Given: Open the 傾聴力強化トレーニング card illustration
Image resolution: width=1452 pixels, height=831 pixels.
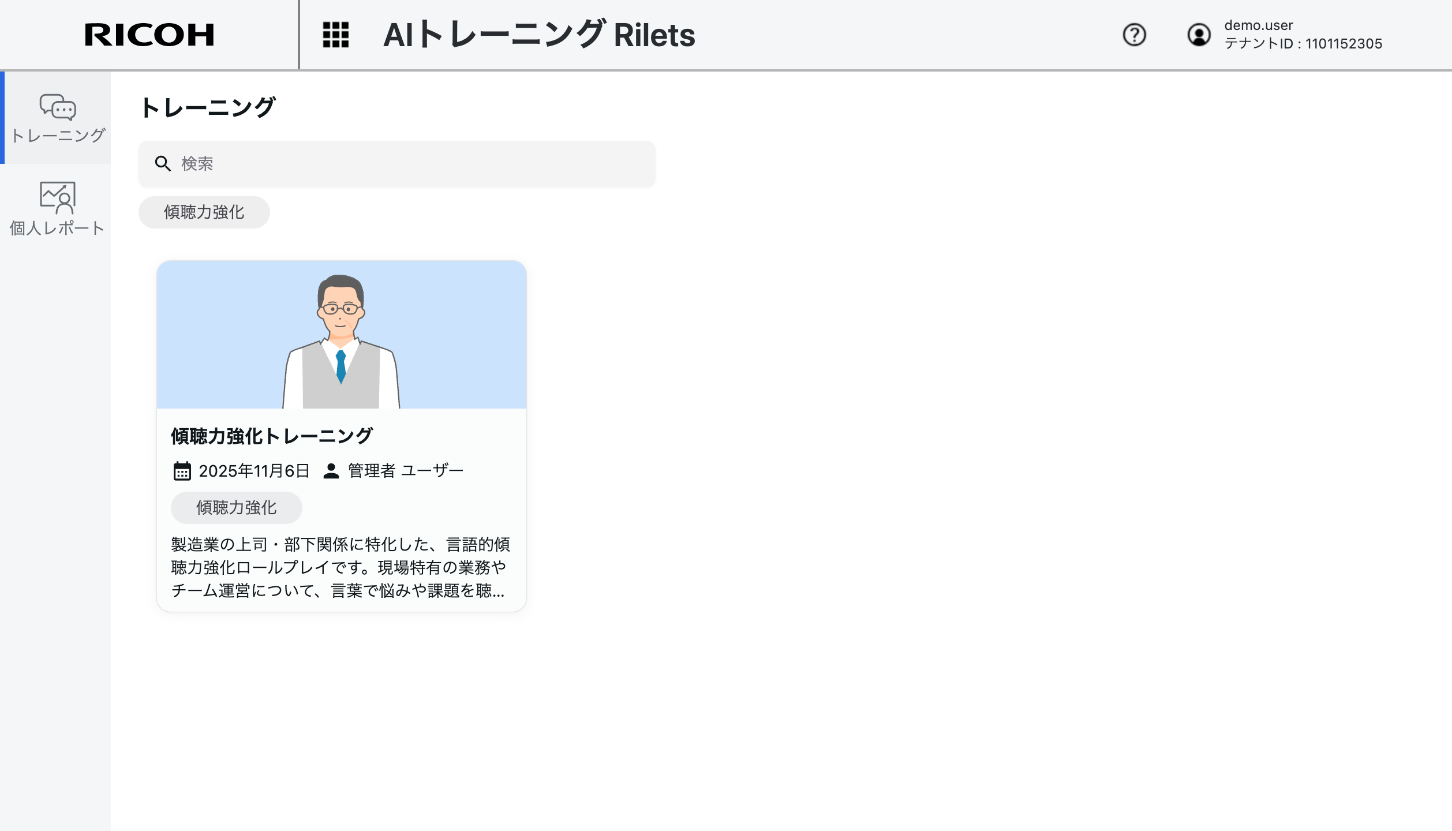Looking at the screenshot, I should 342,335.
